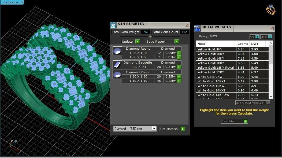The image size is (282, 158).
Task: Click the DWT column header
Action: [257, 44]
